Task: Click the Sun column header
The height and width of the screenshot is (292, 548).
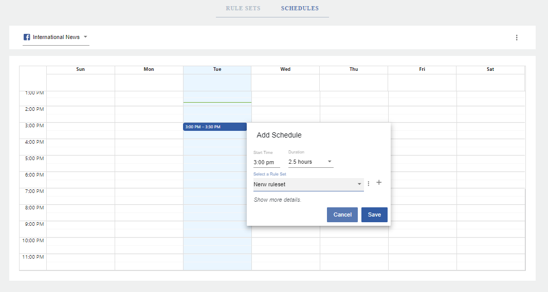Action: pyautogui.click(x=80, y=69)
